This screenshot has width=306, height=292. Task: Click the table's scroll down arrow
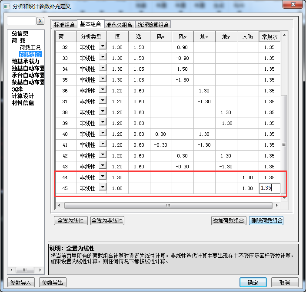tap(284, 198)
